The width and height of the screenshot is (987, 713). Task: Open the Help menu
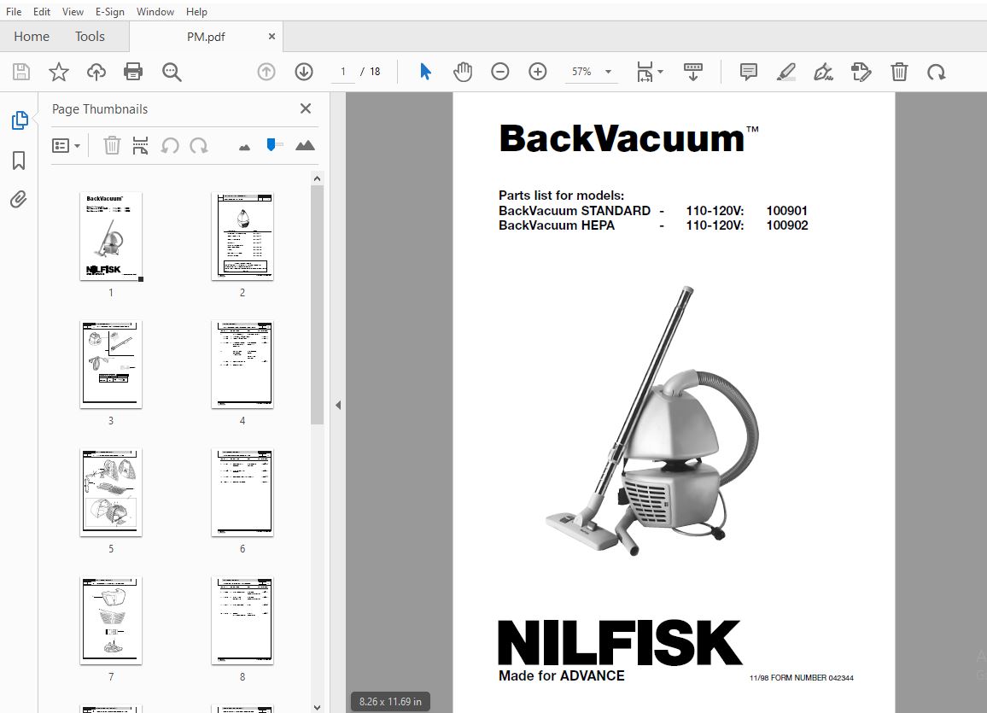coord(196,11)
